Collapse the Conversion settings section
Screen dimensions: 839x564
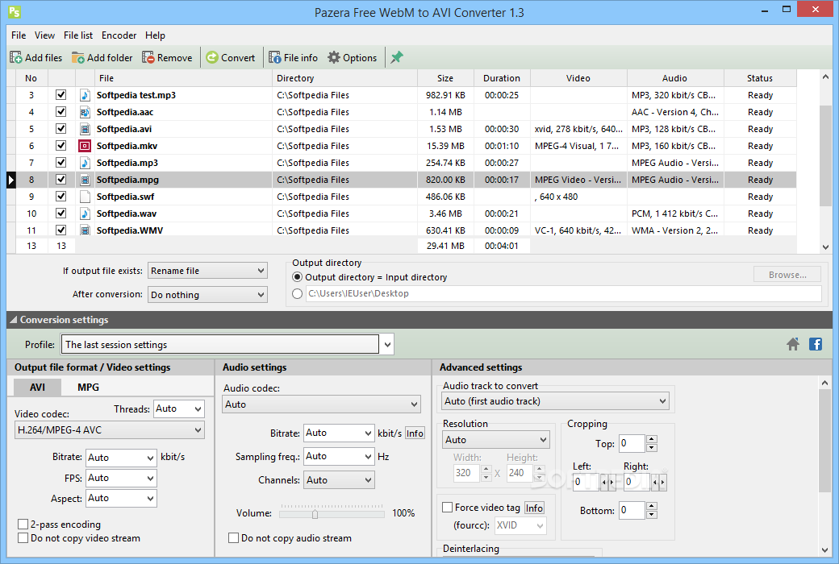coord(14,320)
